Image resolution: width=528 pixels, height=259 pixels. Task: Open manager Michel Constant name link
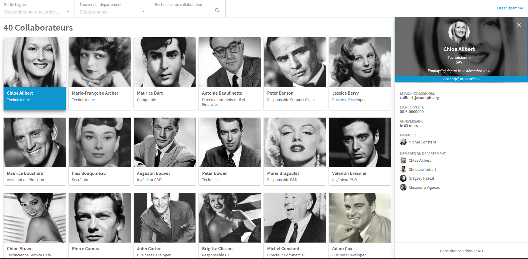click(422, 142)
